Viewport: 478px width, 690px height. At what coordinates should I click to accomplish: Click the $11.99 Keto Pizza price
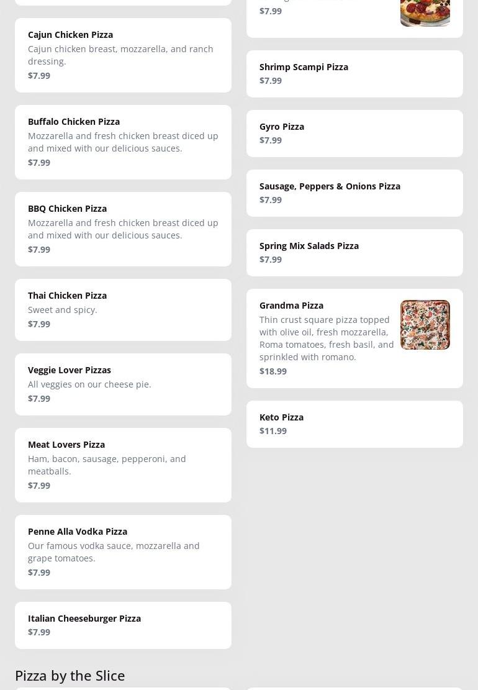tap(273, 431)
